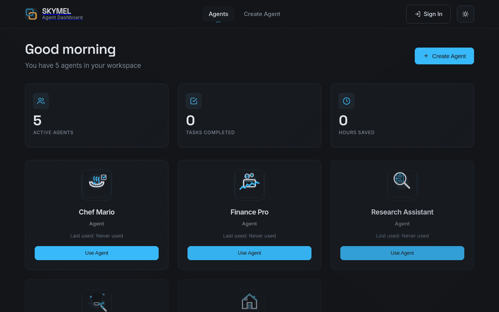Click the active agents count 5

tap(37, 121)
